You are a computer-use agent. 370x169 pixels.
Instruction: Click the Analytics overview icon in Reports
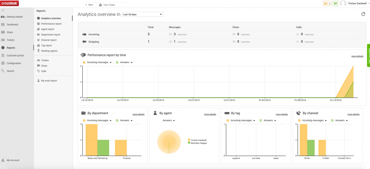click(x=38, y=18)
